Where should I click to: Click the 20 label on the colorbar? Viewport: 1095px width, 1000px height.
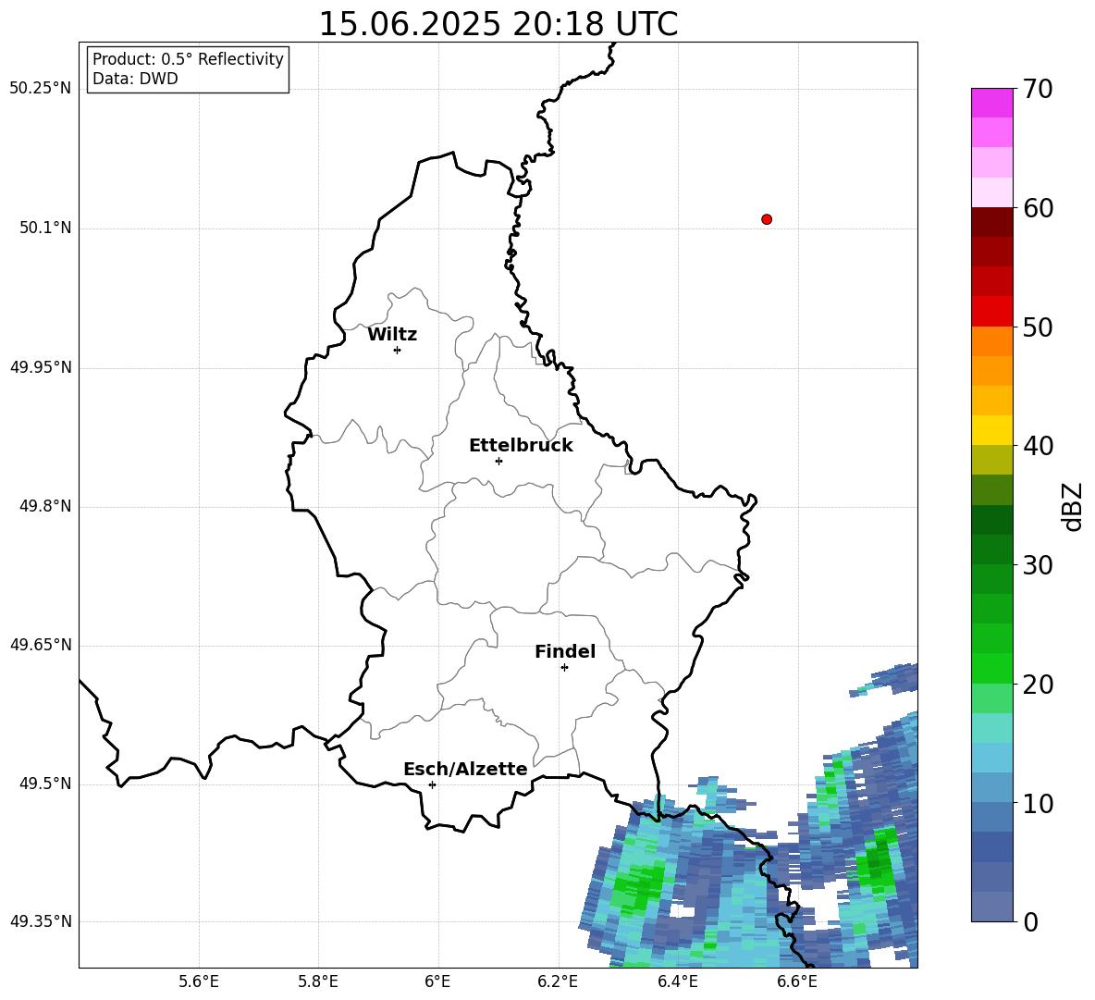tap(1038, 685)
